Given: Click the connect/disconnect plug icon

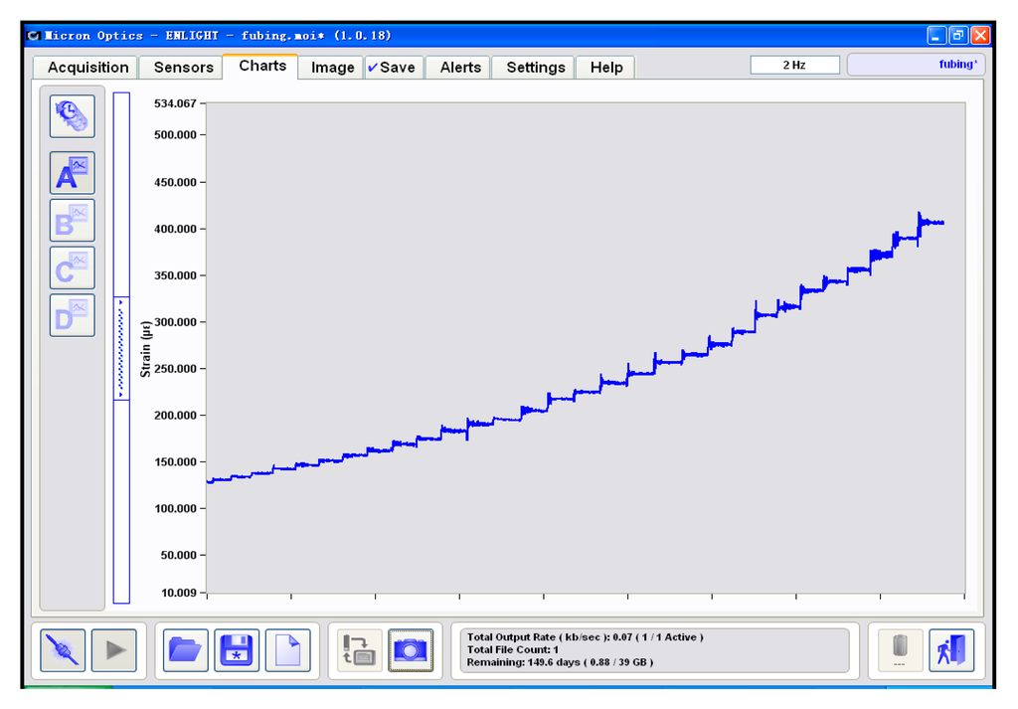Looking at the screenshot, I should [63, 650].
